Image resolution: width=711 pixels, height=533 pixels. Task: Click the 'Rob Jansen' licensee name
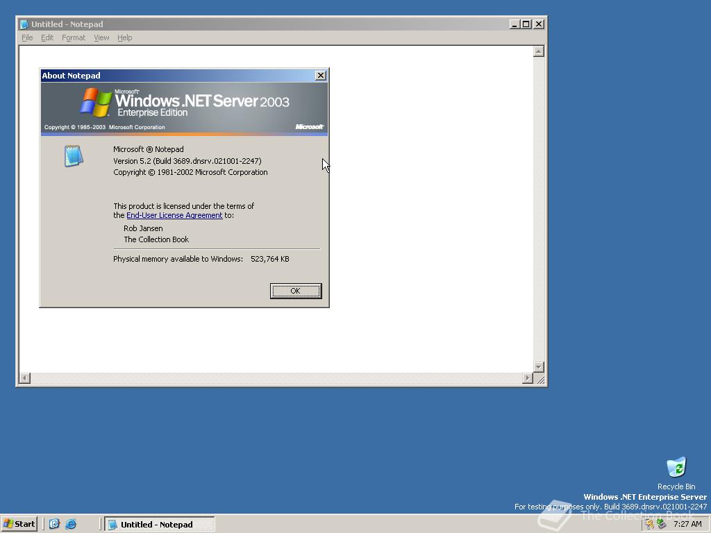[x=143, y=228]
